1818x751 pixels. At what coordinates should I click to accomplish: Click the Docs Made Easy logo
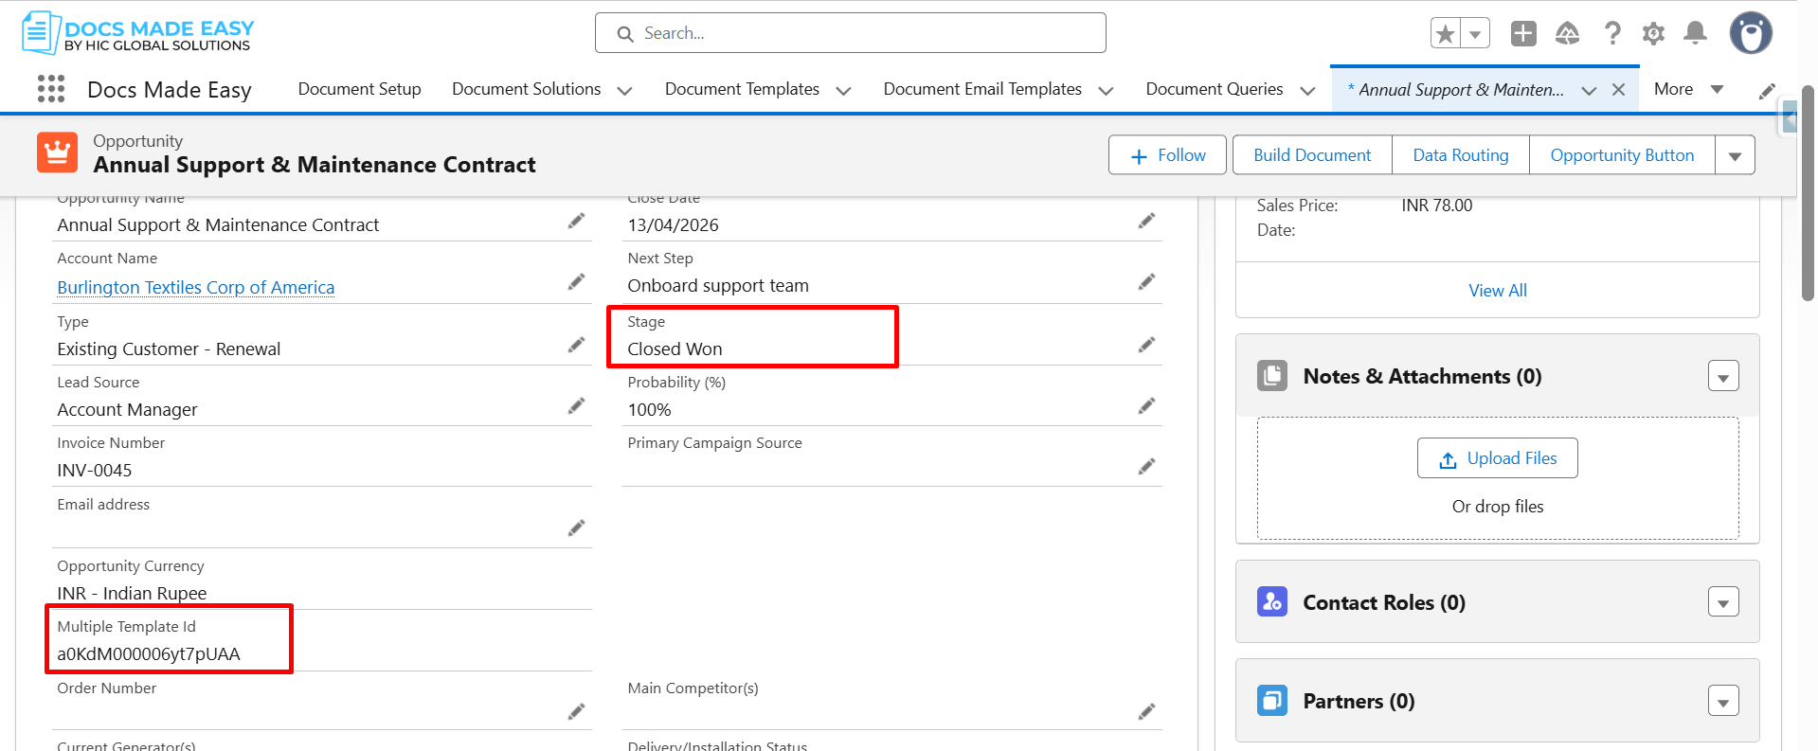pyautogui.click(x=138, y=33)
